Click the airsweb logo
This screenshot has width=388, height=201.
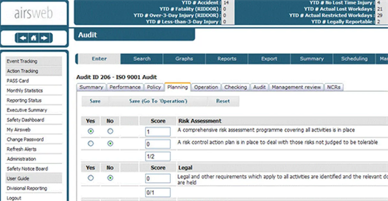[34, 14]
